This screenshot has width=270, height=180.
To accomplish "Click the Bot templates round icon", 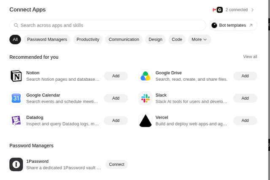I will (x=214, y=25).
